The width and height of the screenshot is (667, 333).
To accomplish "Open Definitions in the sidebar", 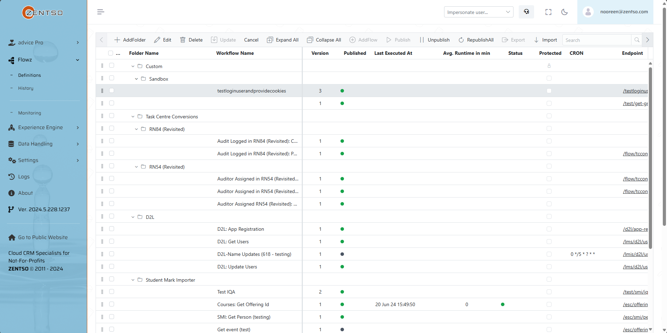I will [29, 75].
